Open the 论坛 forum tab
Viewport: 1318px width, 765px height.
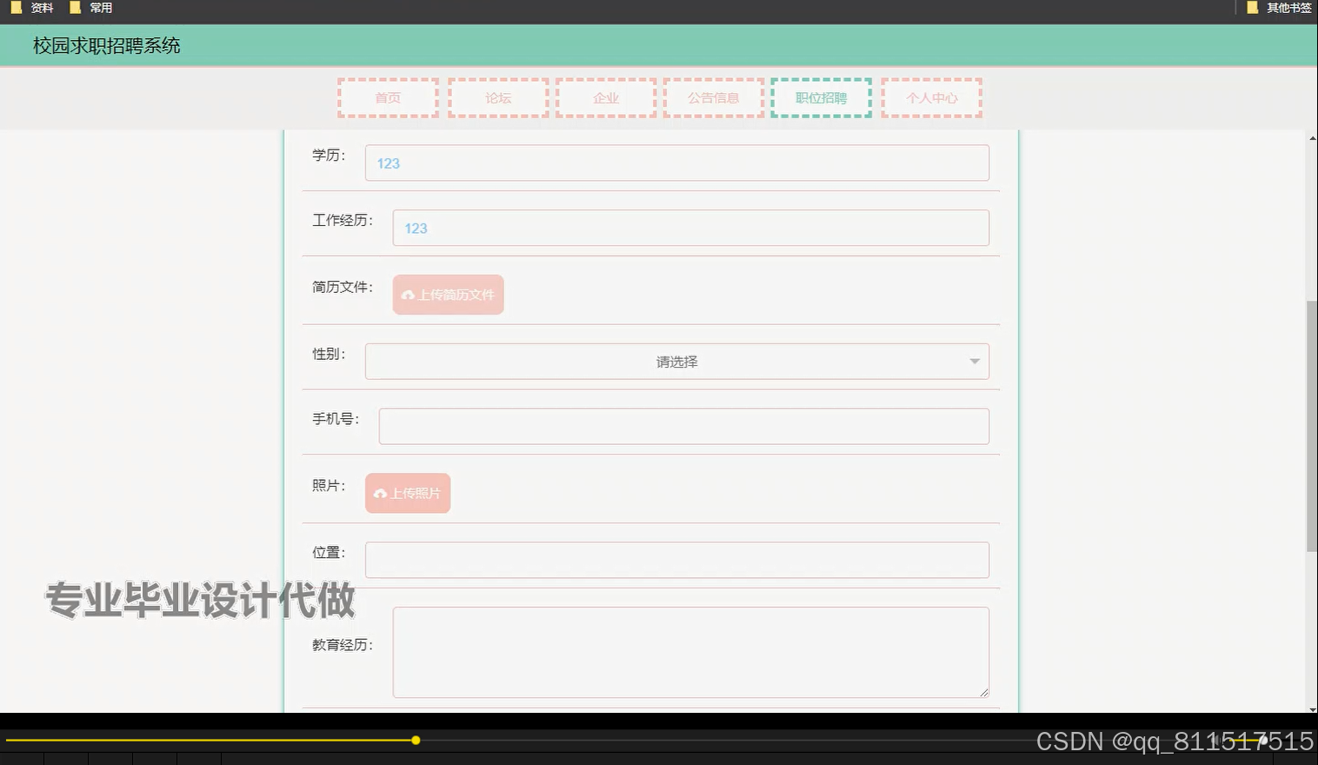point(496,97)
